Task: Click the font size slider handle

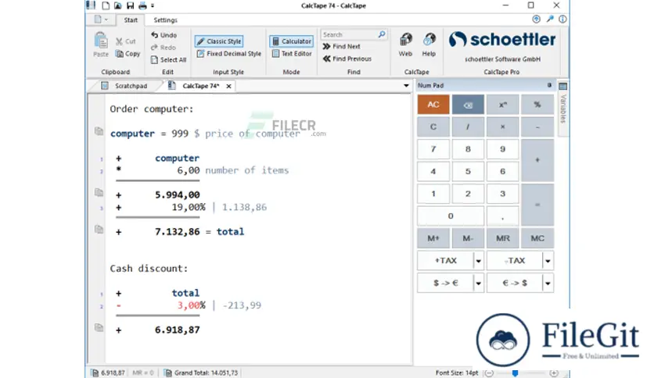Action: click(515, 373)
